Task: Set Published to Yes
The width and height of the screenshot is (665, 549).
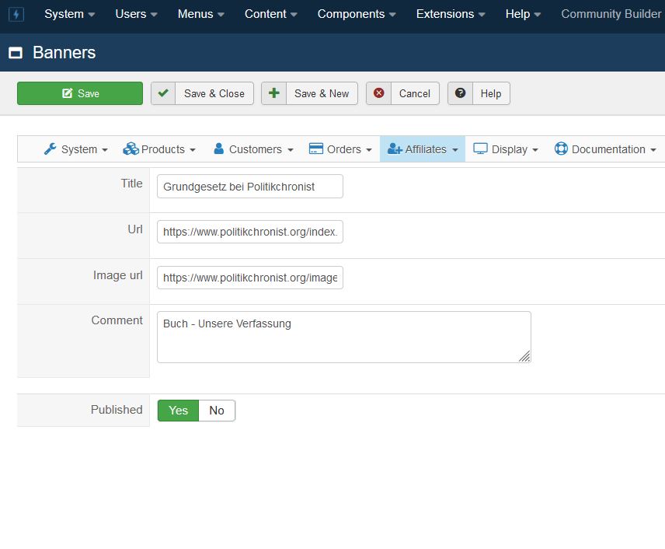Action: click(178, 411)
